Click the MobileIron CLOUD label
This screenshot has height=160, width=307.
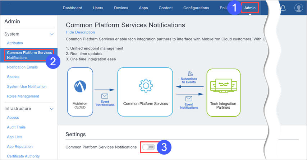pyautogui.click(x=80, y=105)
